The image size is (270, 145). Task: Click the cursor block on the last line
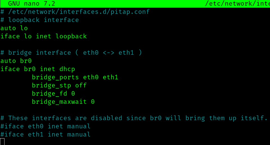click(x=2, y=142)
